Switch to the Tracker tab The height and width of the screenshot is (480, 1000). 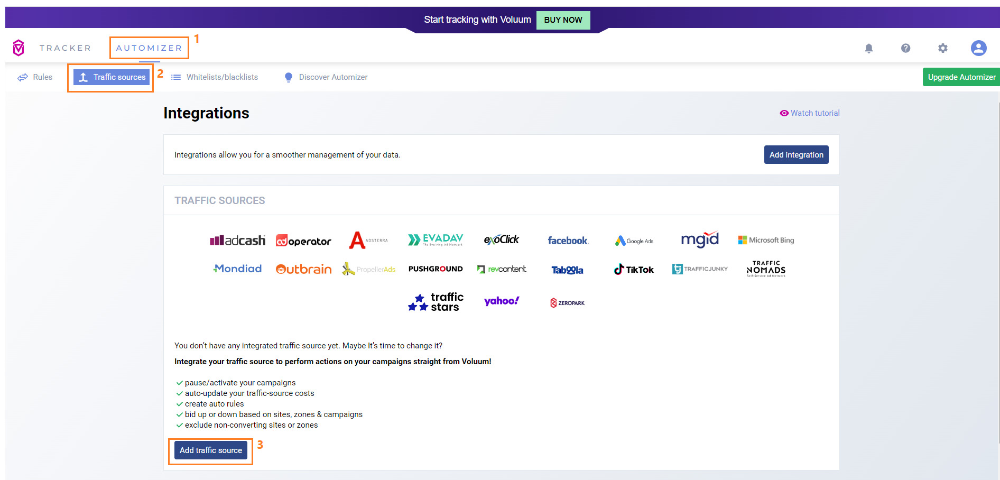tap(65, 48)
